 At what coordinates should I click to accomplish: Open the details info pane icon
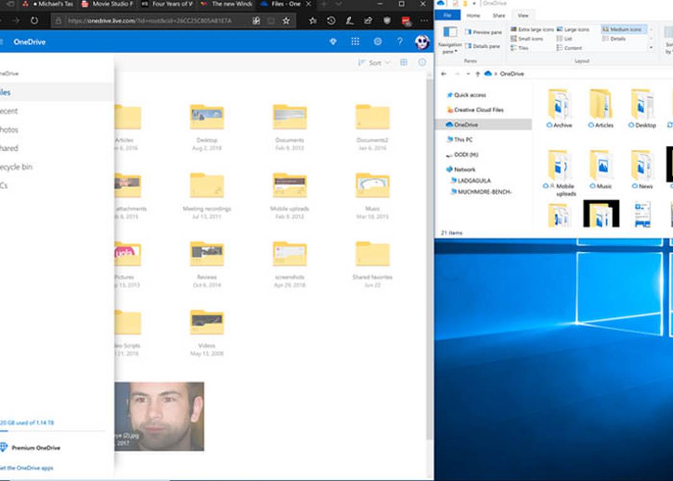point(422,63)
